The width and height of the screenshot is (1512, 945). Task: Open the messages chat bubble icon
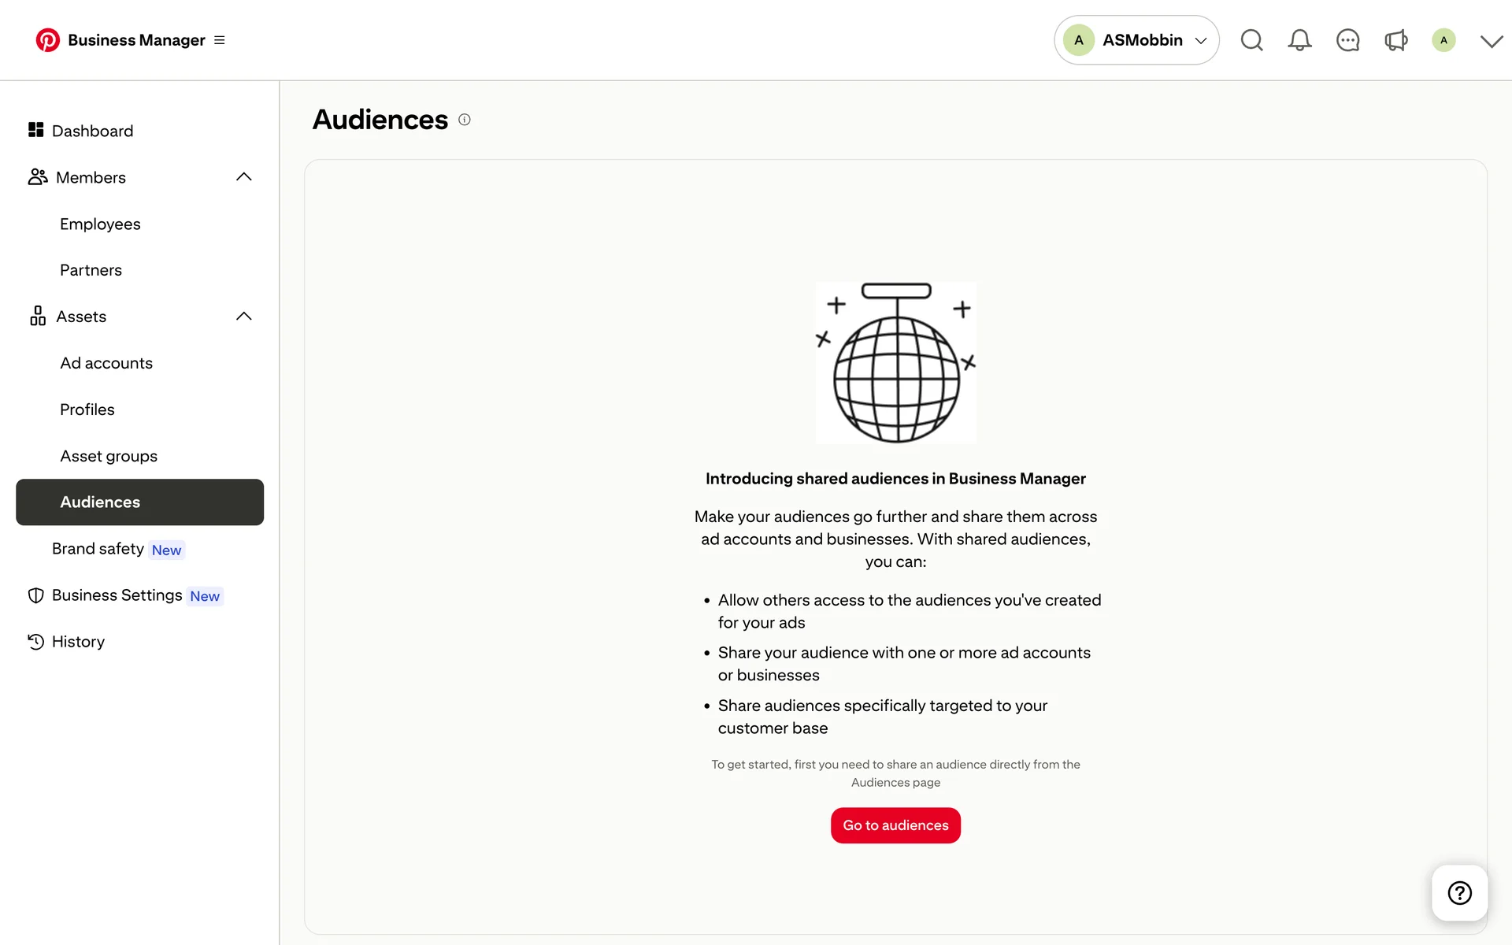click(x=1347, y=40)
